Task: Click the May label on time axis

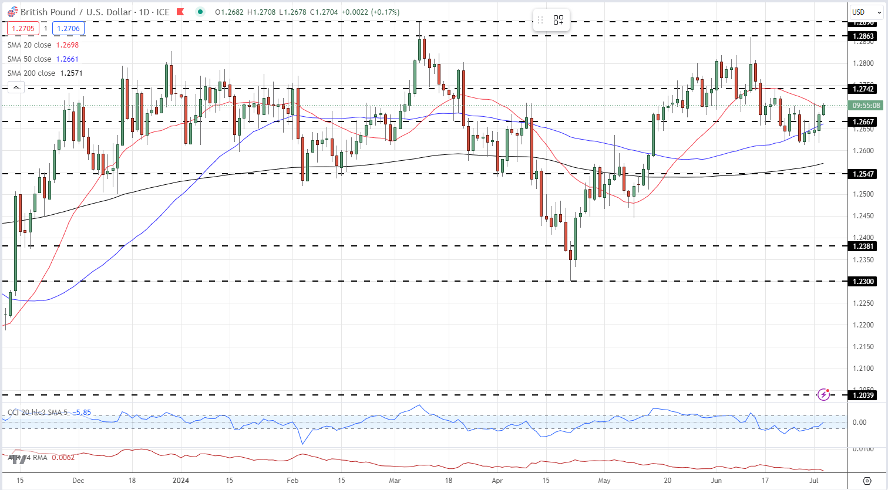Action: pos(604,481)
